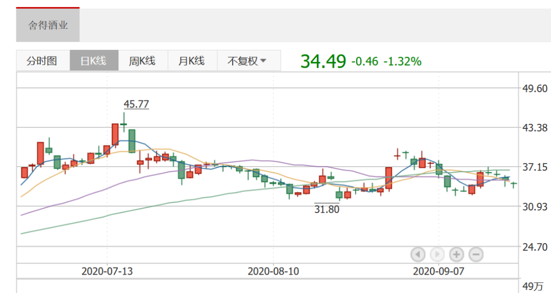This screenshot has width=551, height=293.
Task: Click the 24.70 price axis label
Action: point(535,247)
